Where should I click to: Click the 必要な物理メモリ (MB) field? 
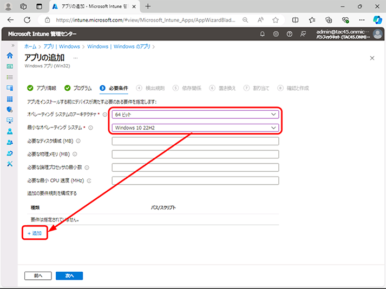(195, 154)
